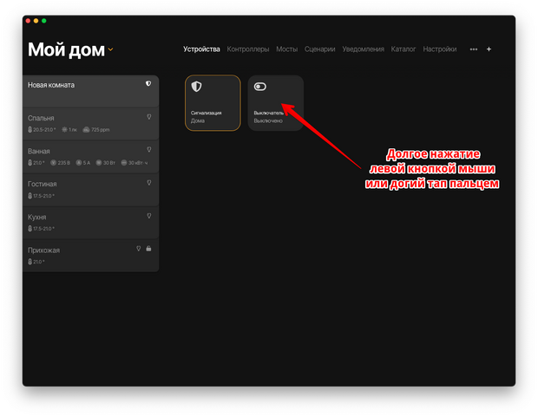This screenshot has width=538, height=416.
Task: Go to the Настройки tab
Action: (440, 49)
